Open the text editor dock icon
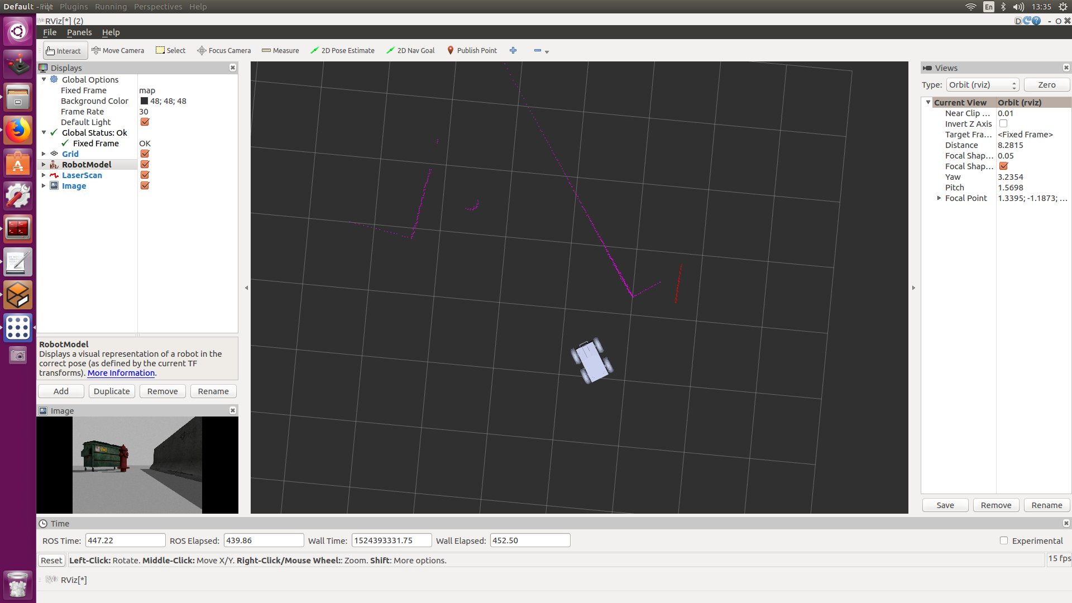This screenshot has width=1072, height=603. tap(18, 262)
